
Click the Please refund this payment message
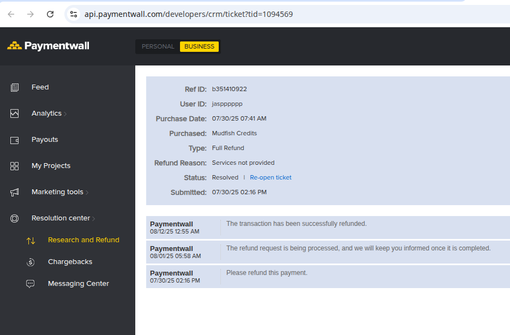pyautogui.click(x=267, y=273)
